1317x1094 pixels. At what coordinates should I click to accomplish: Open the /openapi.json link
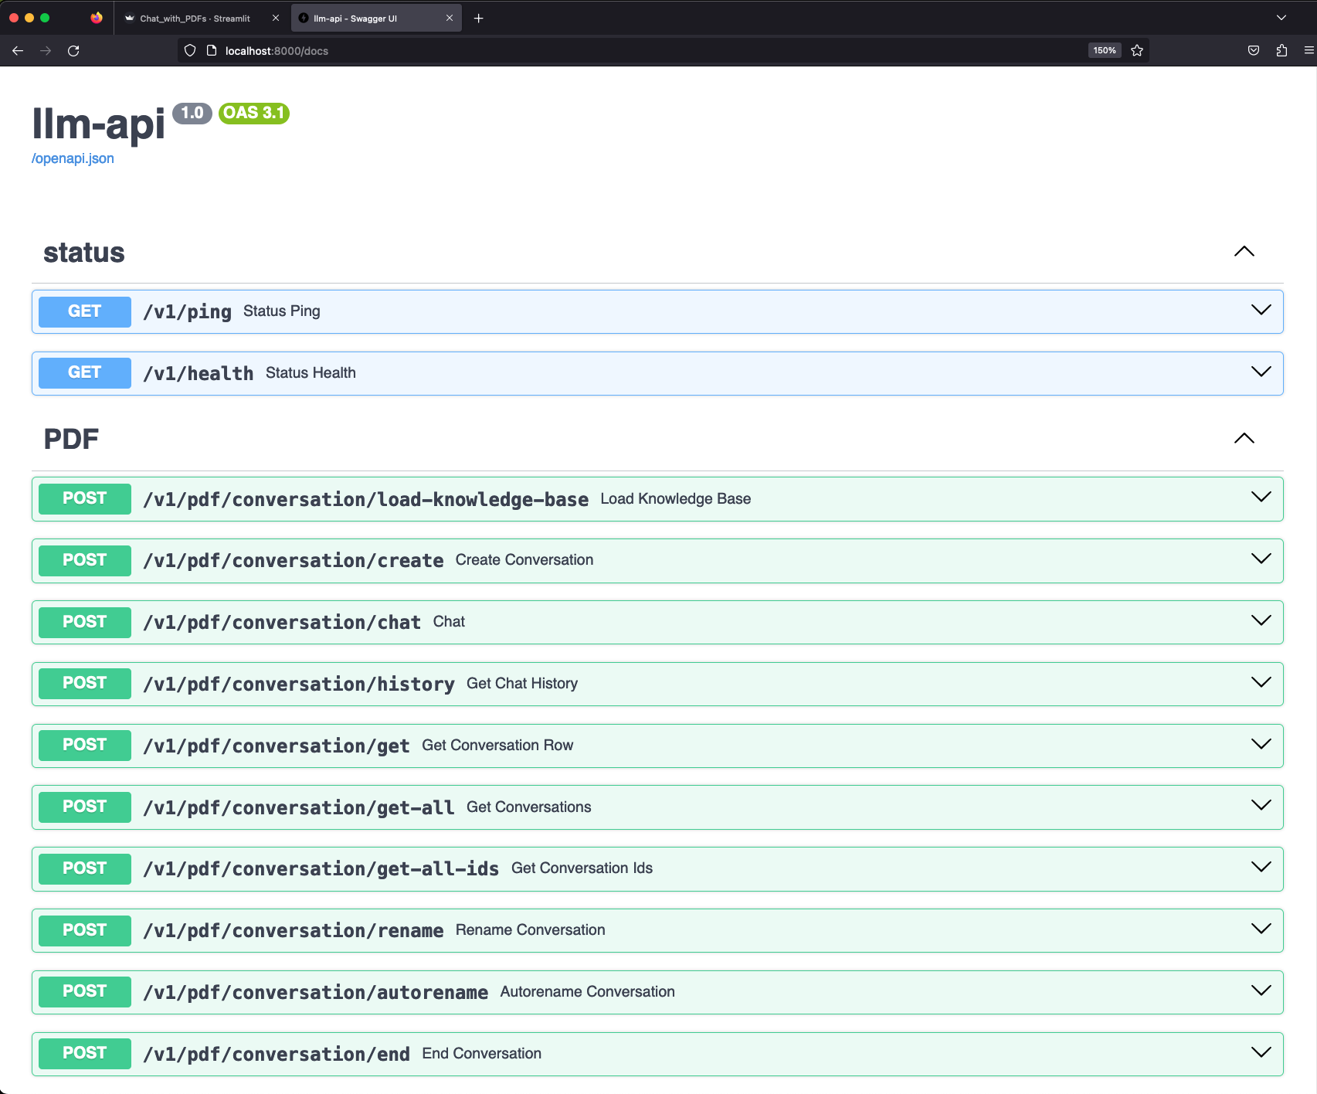coord(73,158)
